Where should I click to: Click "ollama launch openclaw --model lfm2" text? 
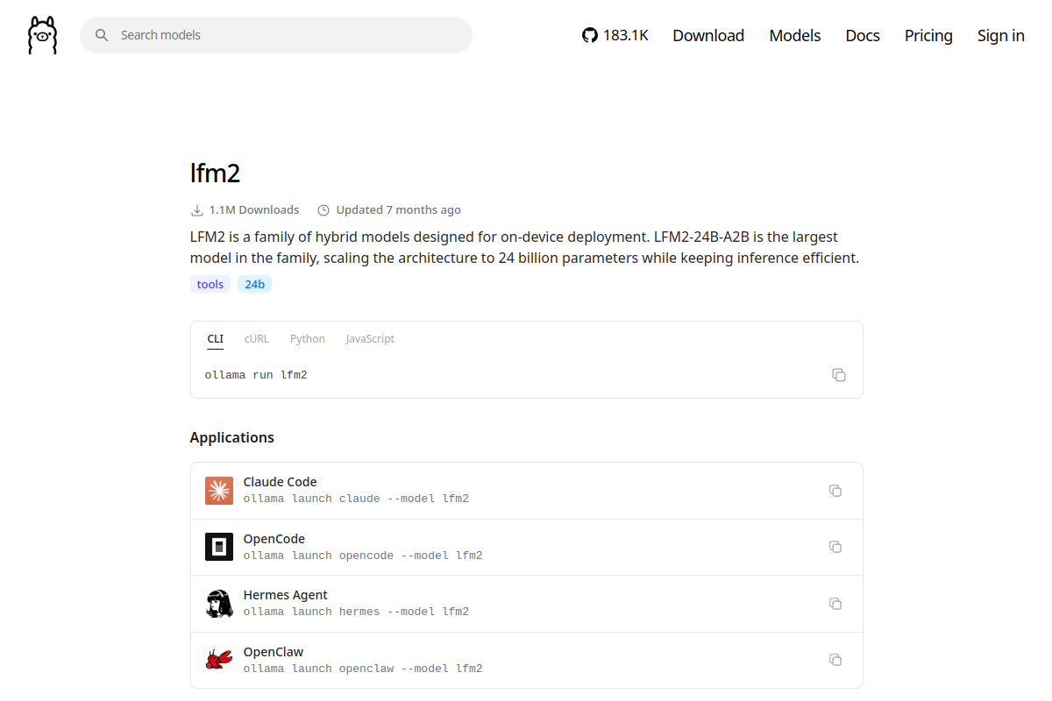tap(363, 669)
